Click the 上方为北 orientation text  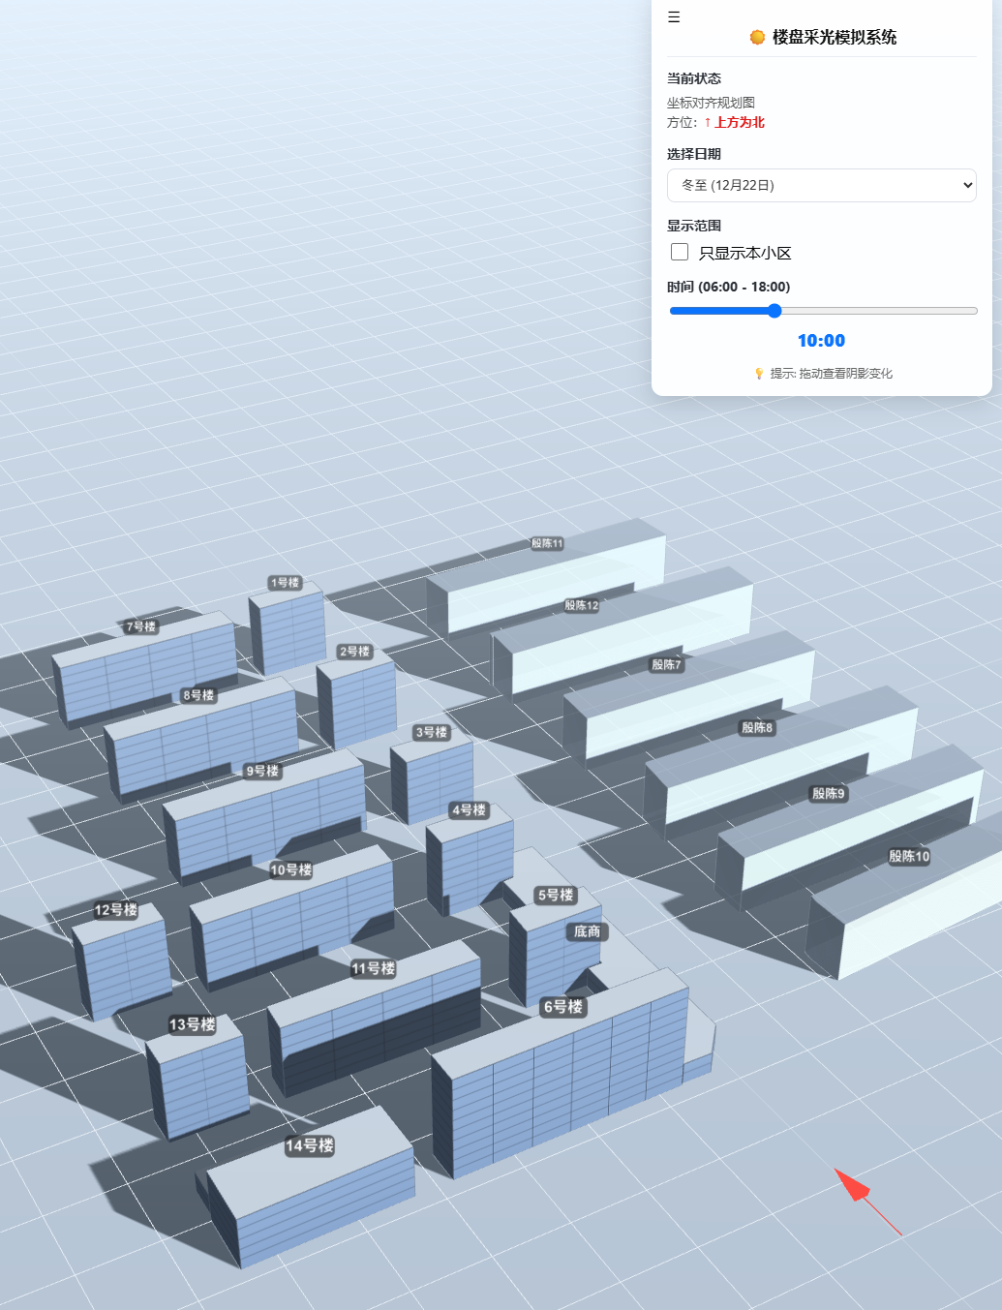click(x=740, y=122)
